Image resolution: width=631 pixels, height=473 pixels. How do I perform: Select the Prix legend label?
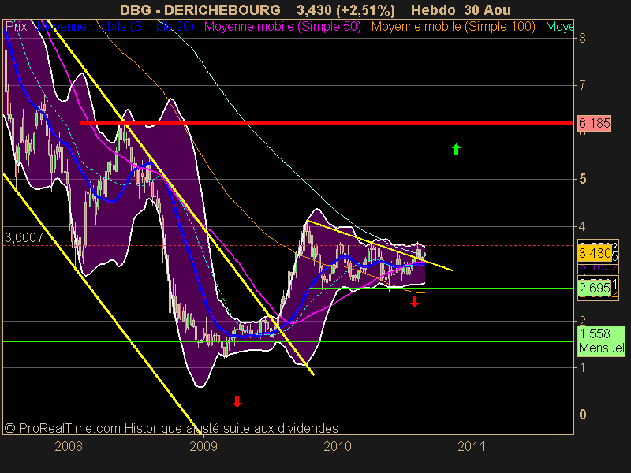(16, 27)
